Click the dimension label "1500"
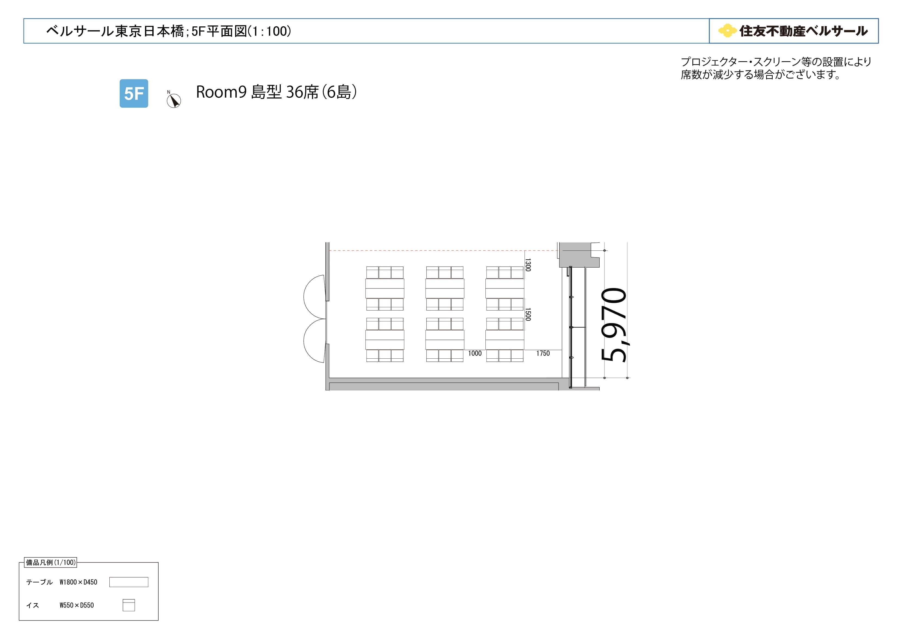Screen dimensions: 900x636 [x=528, y=314]
